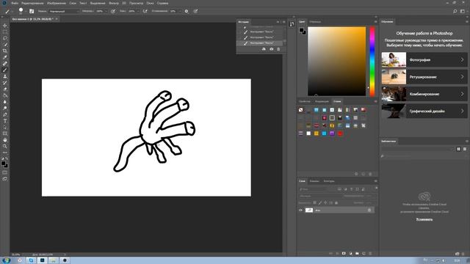The width and height of the screenshot is (470, 264).
Task: Select the Healing Brush tool
Action: [5, 64]
